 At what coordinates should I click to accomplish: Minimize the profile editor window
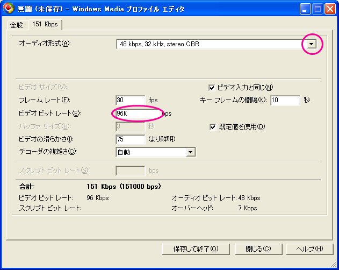(x=305, y=9)
